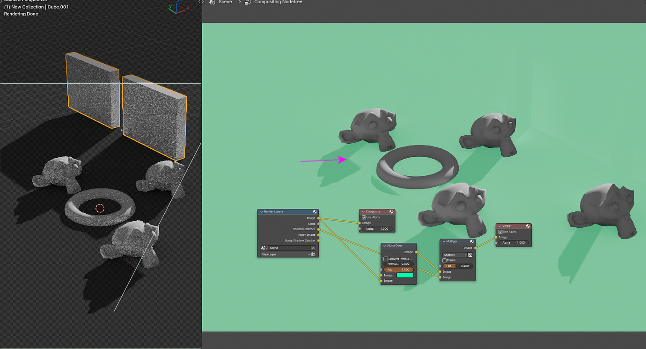Screen dimensions: 646x349
Task: Enable Clamp on the Multiply node
Action: point(444,261)
